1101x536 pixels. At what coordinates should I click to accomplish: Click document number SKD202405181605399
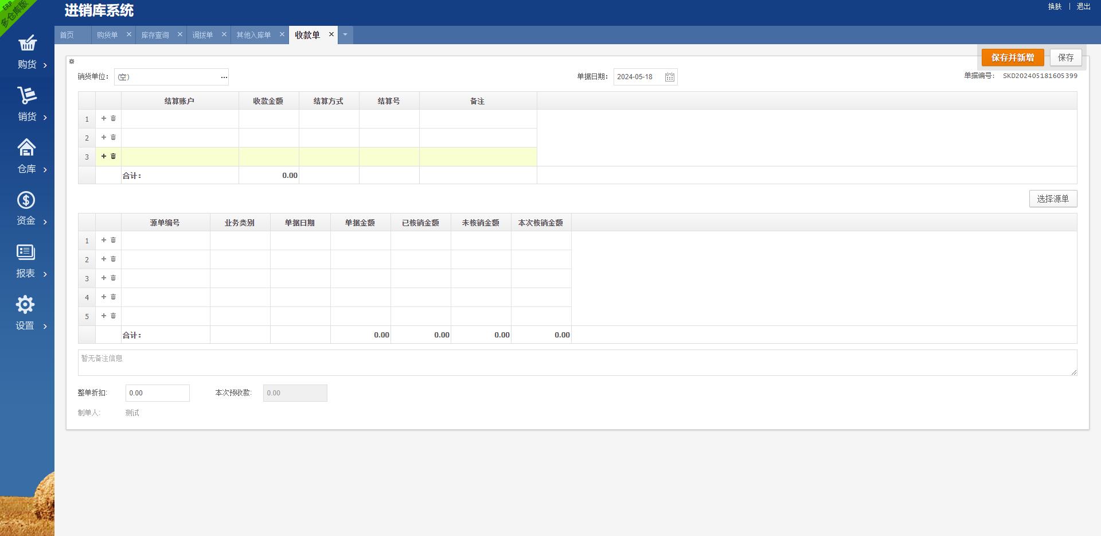click(x=1040, y=76)
